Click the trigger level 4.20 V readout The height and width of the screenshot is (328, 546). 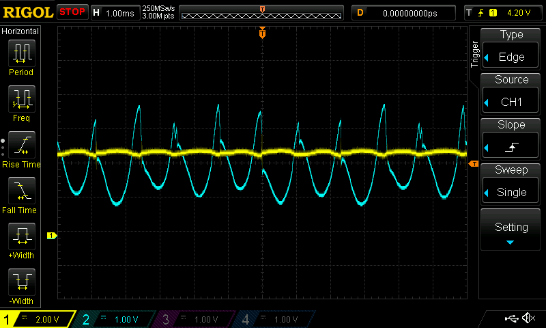(519, 13)
